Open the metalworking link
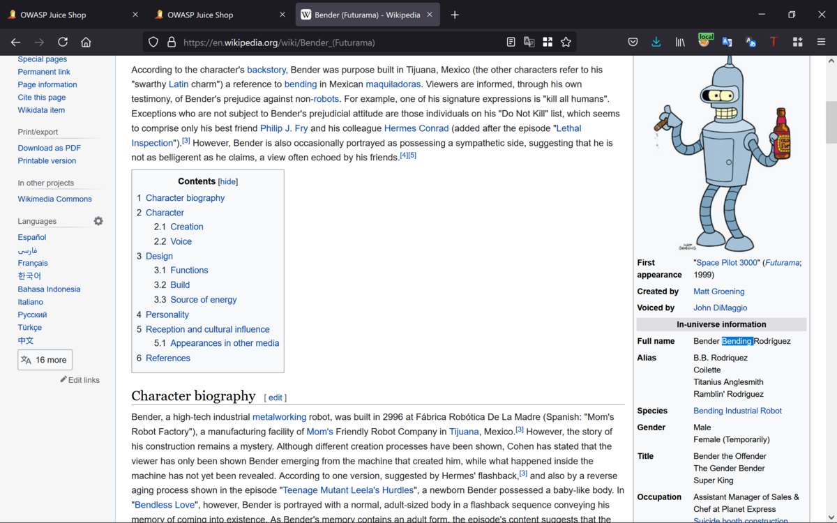The image size is (837, 523). 279,417
